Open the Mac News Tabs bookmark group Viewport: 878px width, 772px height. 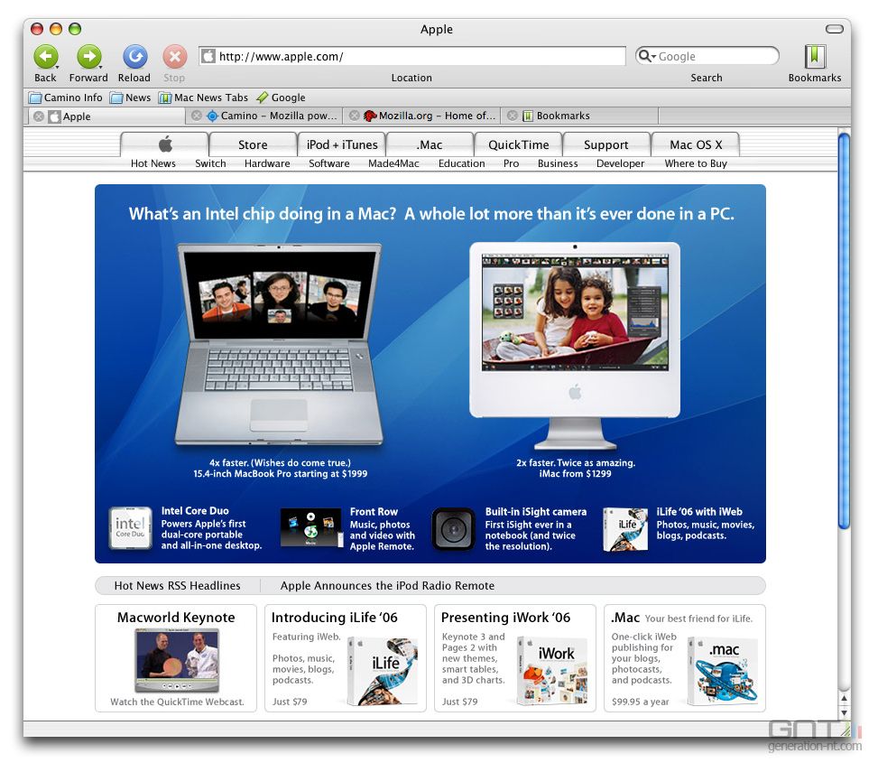pyautogui.click(x=203, y=98)
